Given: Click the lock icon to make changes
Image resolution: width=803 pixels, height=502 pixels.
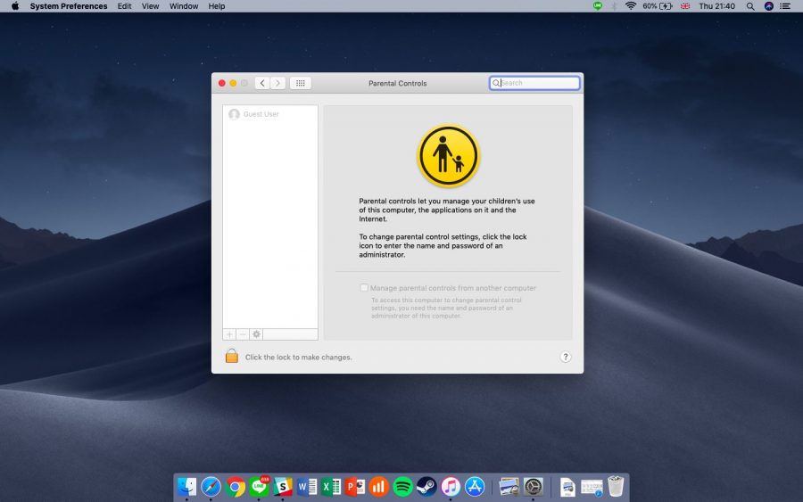Looking at the screenshot, I should point(231,356).
